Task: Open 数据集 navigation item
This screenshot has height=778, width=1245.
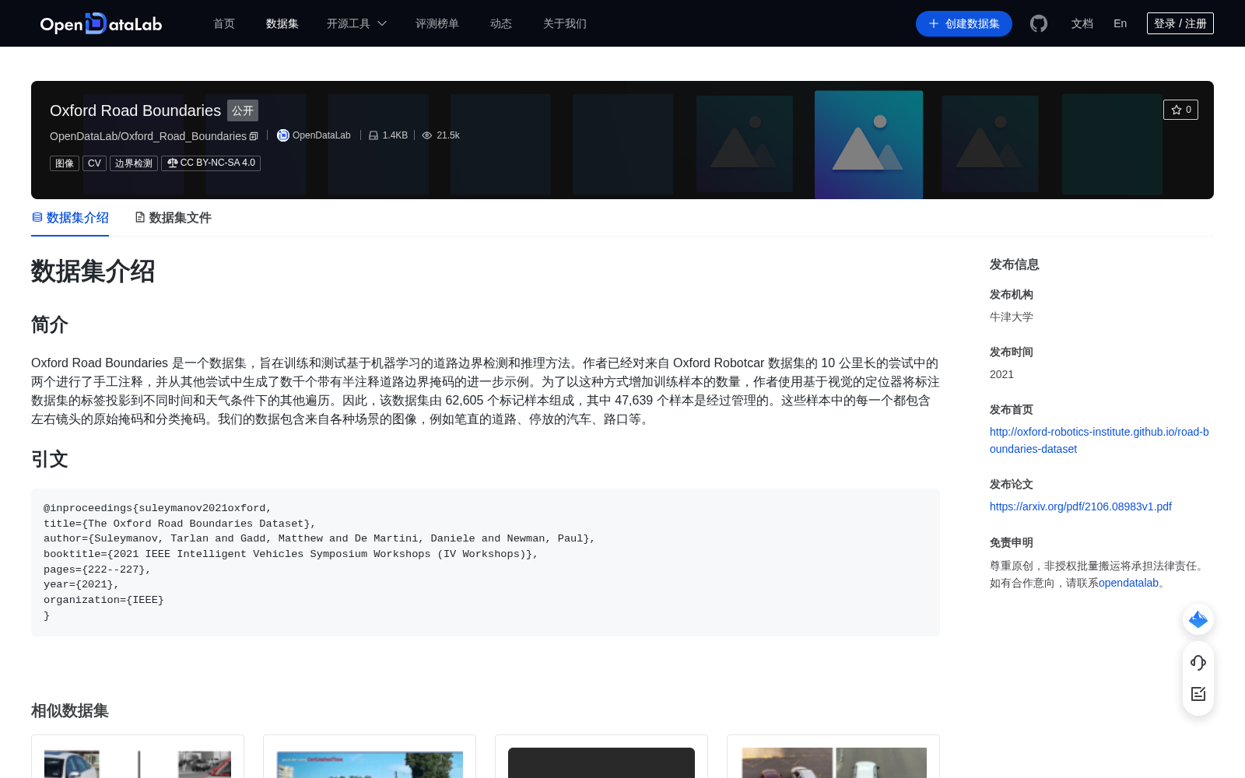Action: (x=282, y=23)
